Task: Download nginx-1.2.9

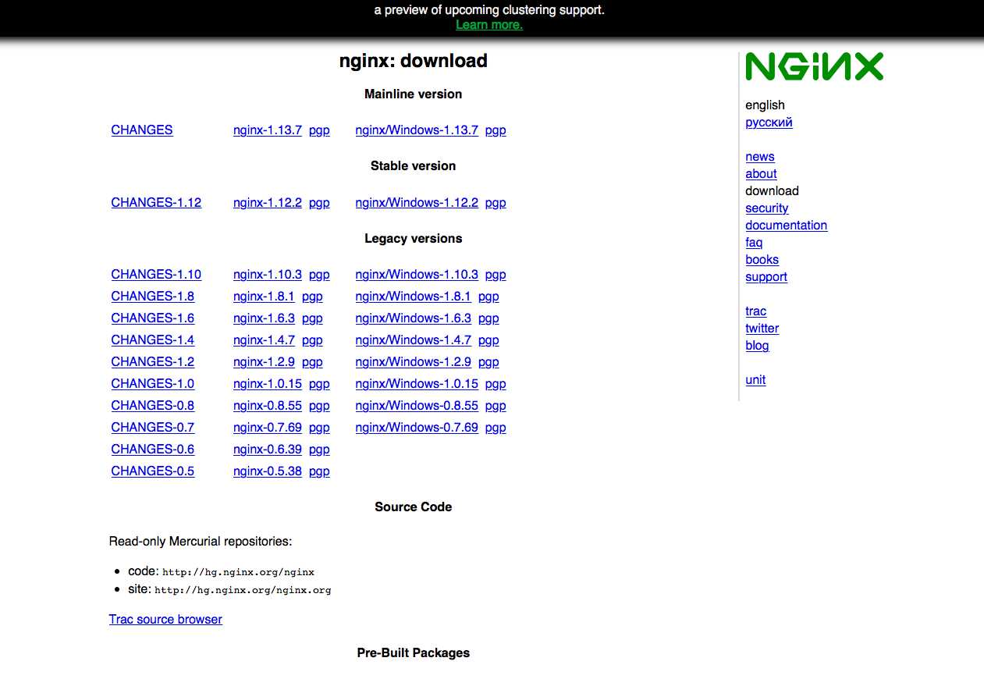Action: [x=264, y=362]
